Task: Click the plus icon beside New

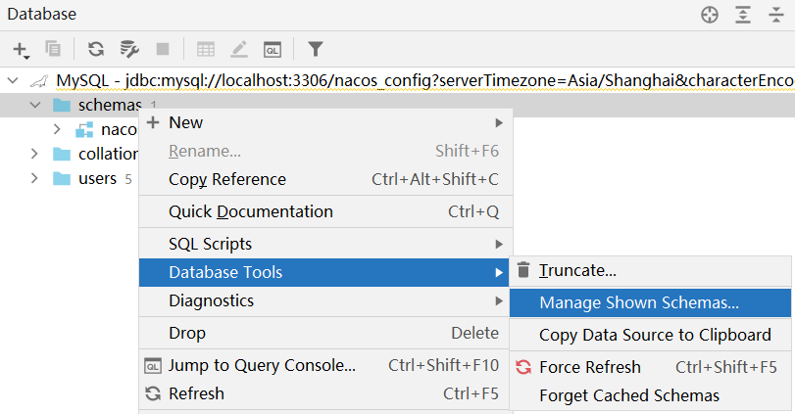Action: coord(153,122)
